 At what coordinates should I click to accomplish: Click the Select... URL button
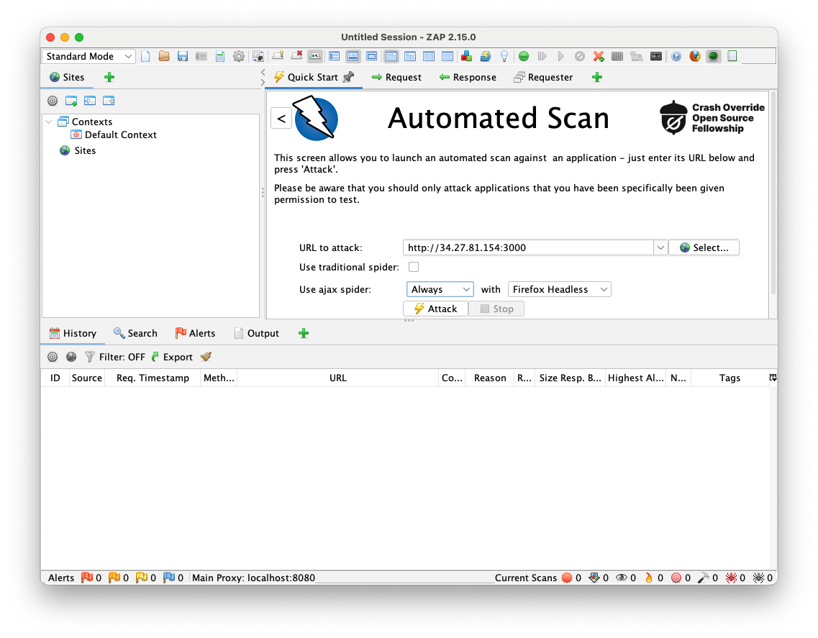click(x=704, y=248)
